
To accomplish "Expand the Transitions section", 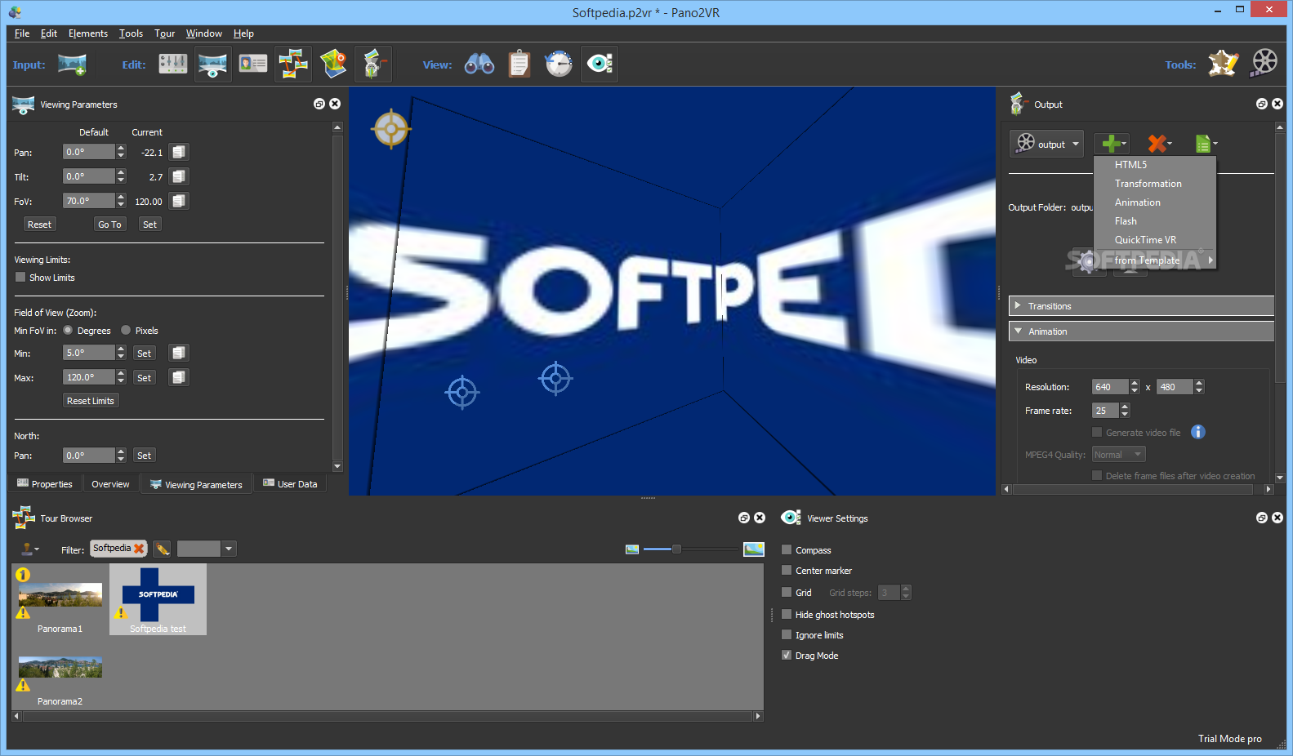I will pos(1141,306).
